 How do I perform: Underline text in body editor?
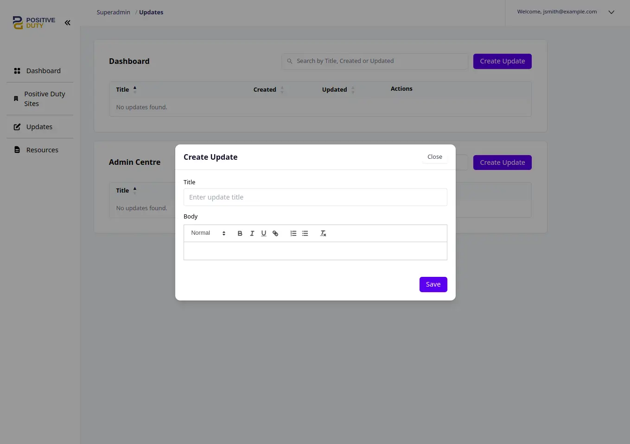[264, 233]
